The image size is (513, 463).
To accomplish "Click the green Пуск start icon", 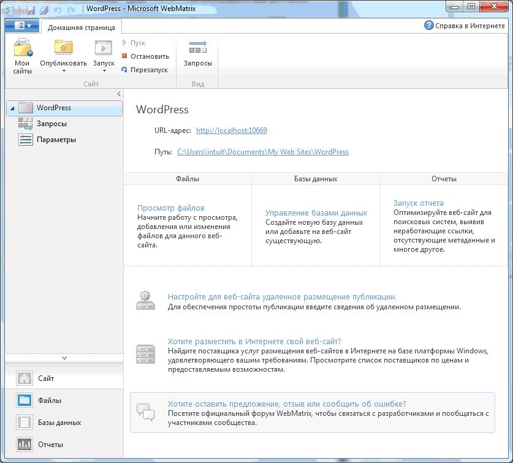I will pos(124,42).
